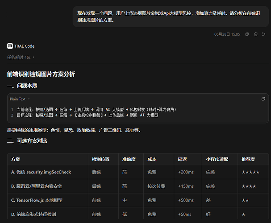
Task: Click code line 2 目标流程
Action: pyautogui.click(x=87, y=115)
